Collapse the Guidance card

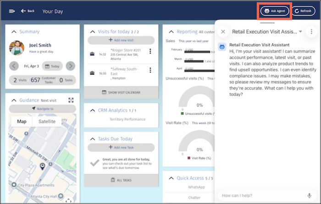click(14, 100)
